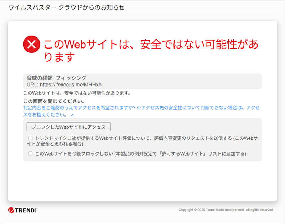The image size is (285, 224).
Task: Click the red X warning icon
Action: (31, 44)
